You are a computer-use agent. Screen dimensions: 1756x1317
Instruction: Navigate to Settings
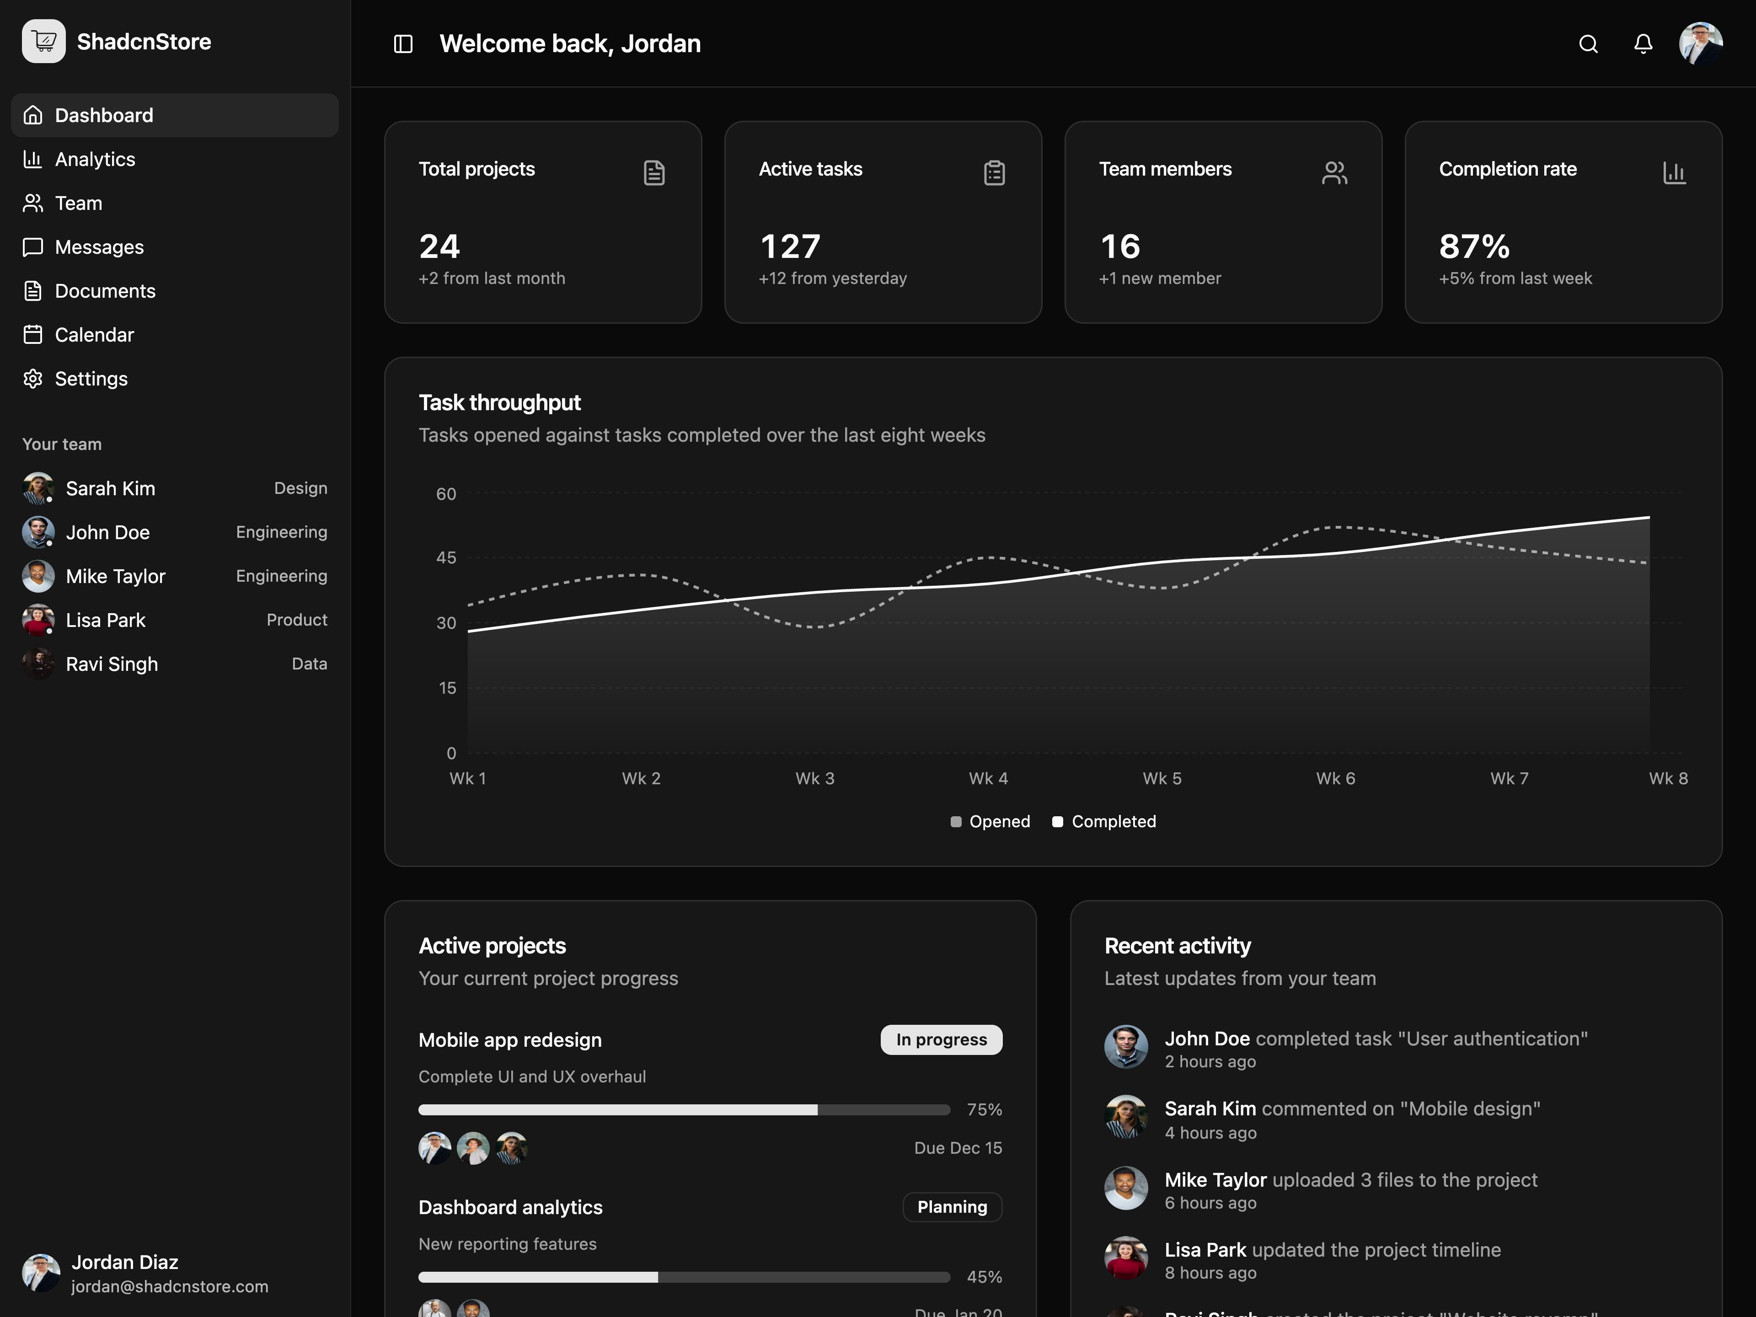175,379
